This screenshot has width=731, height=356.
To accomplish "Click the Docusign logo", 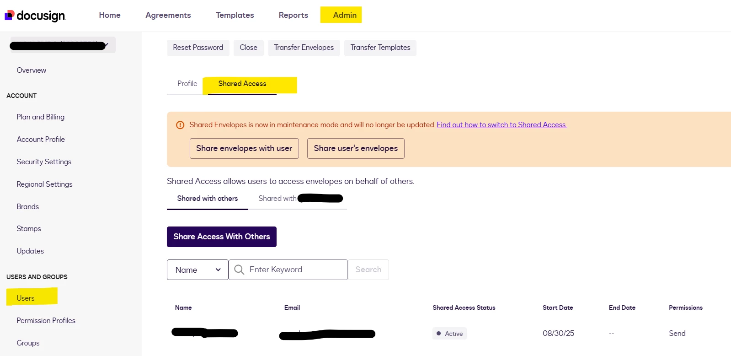I will click(35, 16).
